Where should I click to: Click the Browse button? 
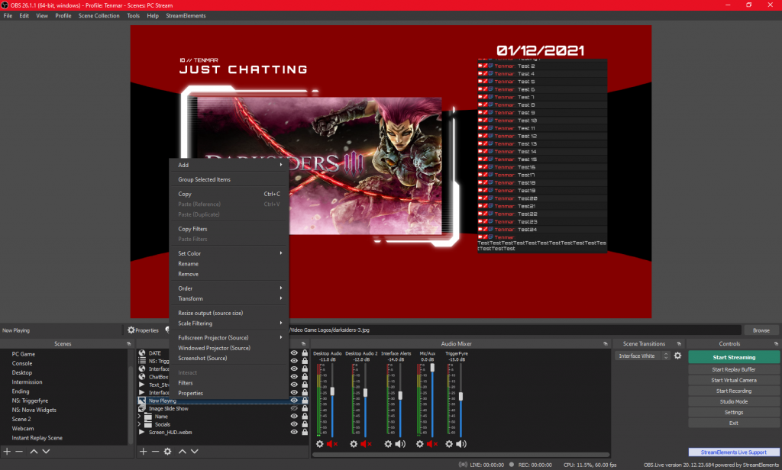[x=761, y=330]
